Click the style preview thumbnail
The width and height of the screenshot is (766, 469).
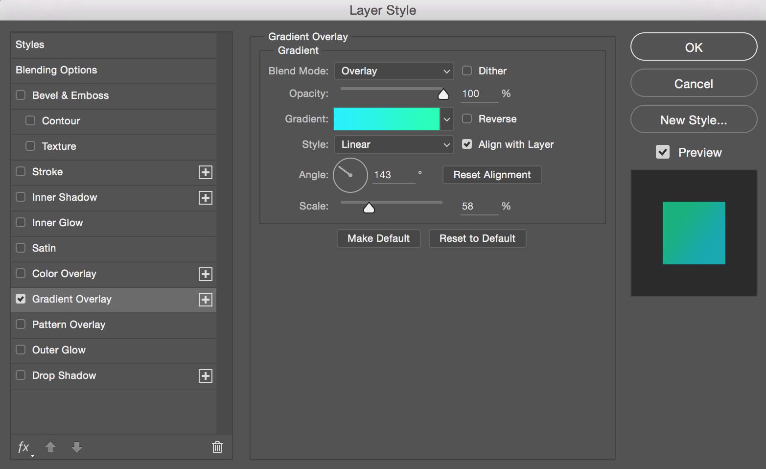pos(694,233)
